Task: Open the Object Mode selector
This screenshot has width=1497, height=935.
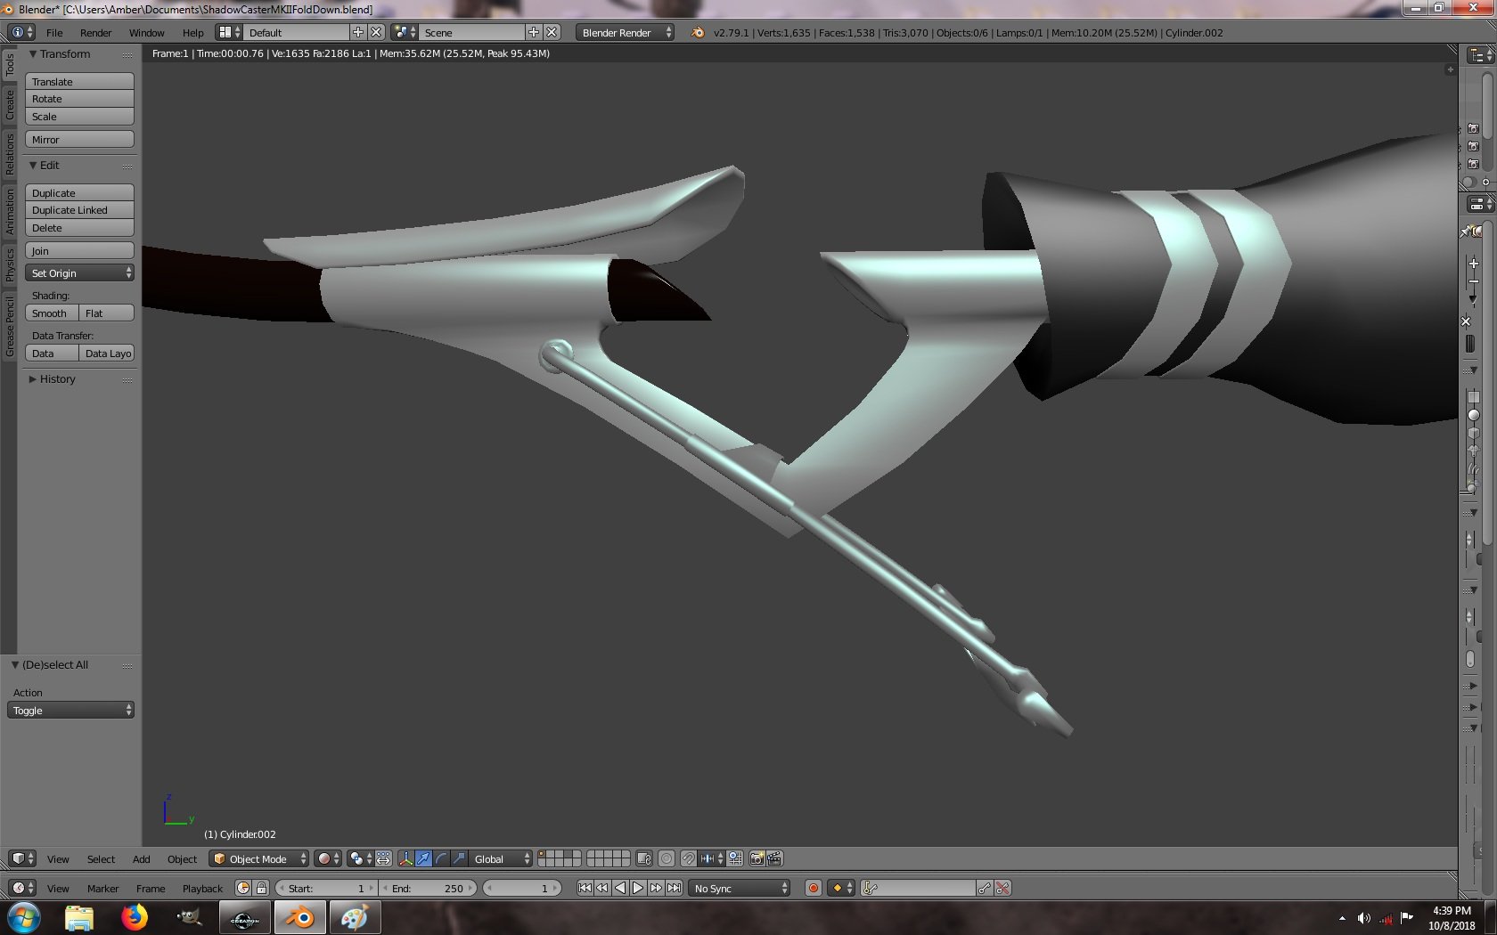Action: (x=258, y=858)
